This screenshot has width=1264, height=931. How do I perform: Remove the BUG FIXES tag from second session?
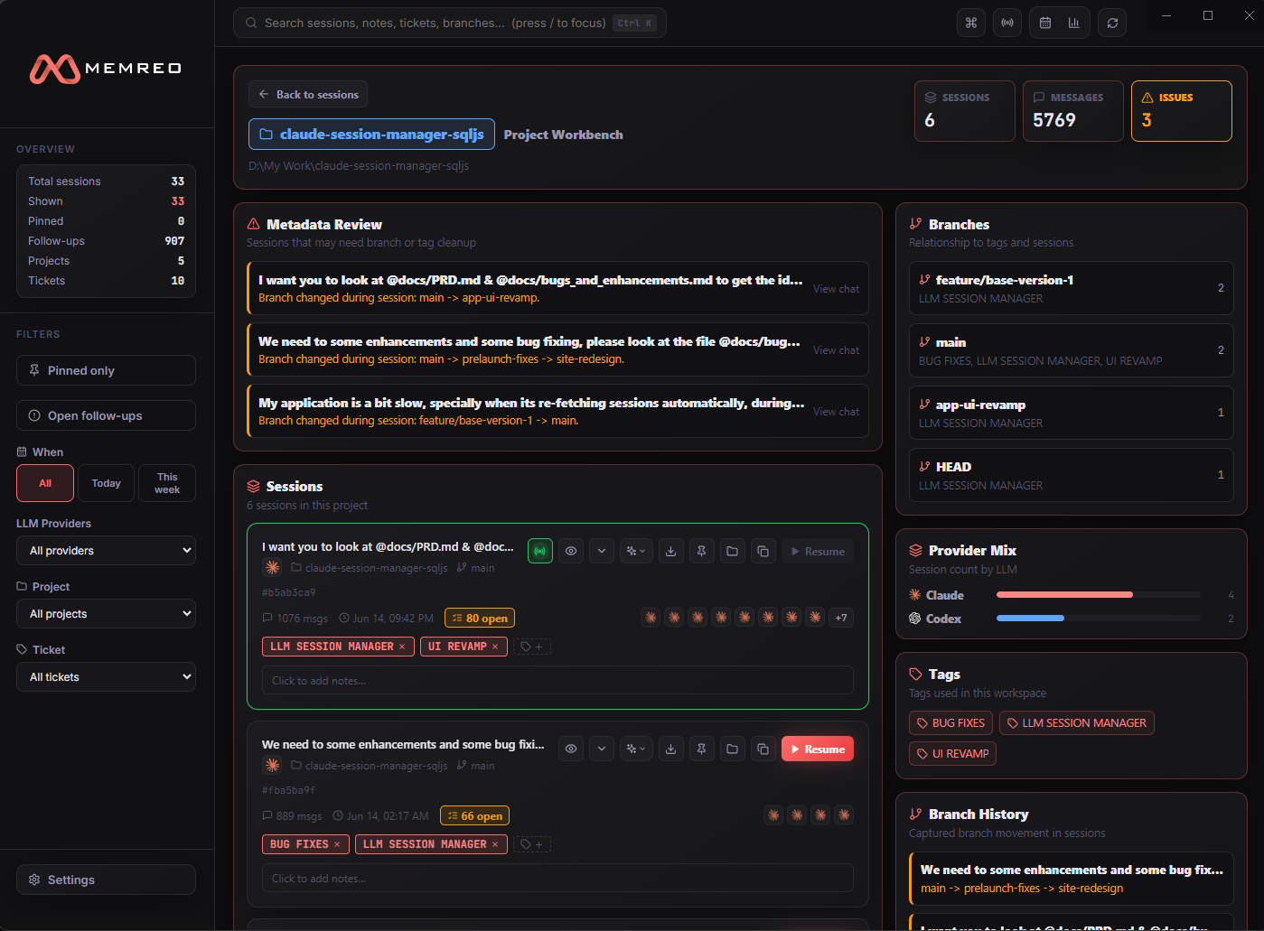(337, 844)
